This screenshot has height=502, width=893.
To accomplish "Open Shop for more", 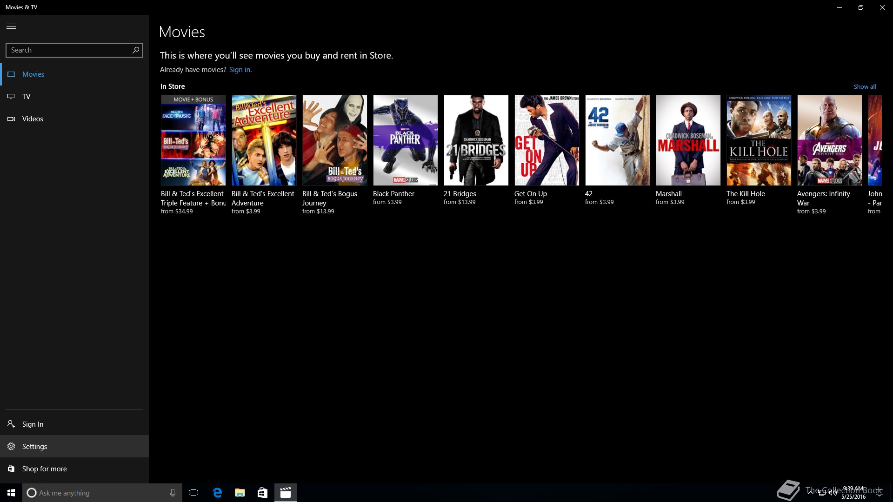I will tap(74, 469).
